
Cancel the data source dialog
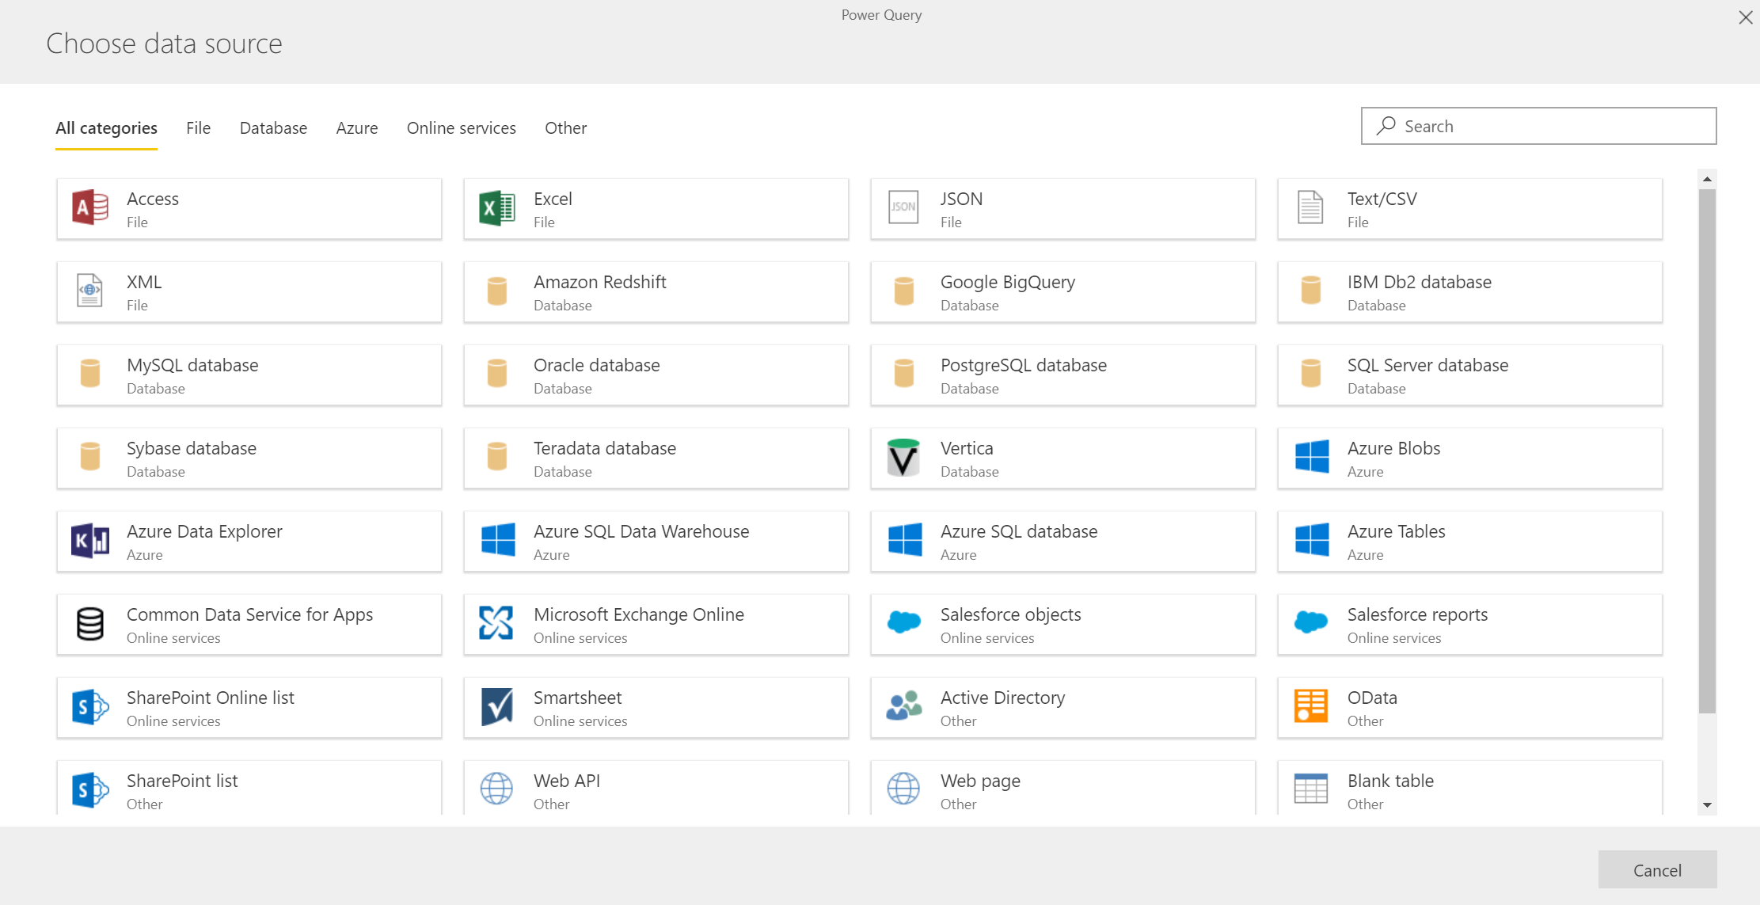[x=1657, y=869]
